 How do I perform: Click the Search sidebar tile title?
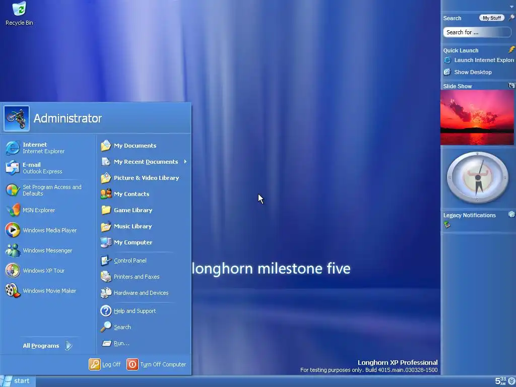tap(452, 19)
